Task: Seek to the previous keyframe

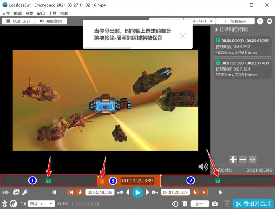Action: pyautogui.click(x=120, y=192)
